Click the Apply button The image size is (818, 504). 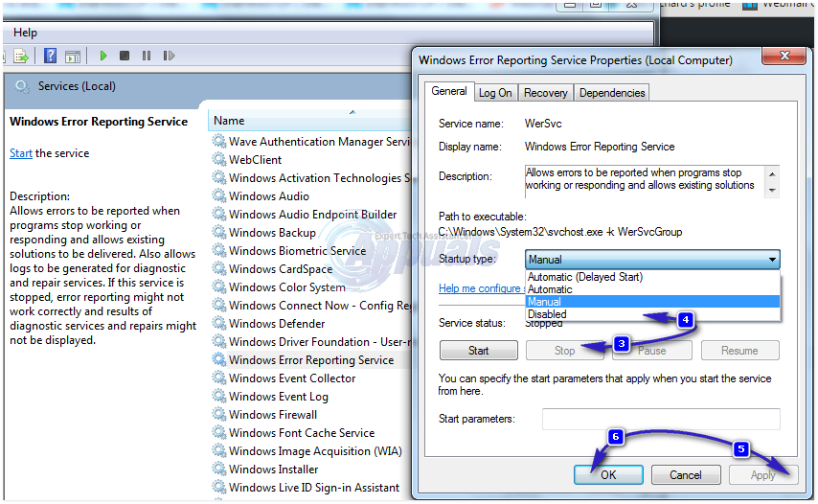click(x=763, y=475)
